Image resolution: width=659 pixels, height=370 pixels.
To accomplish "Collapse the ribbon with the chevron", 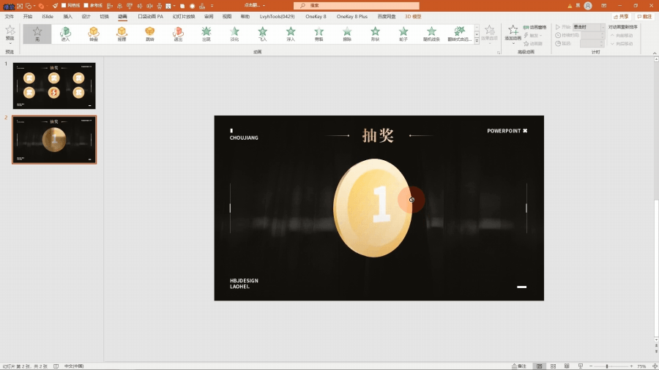I will [x=654, y=53].
